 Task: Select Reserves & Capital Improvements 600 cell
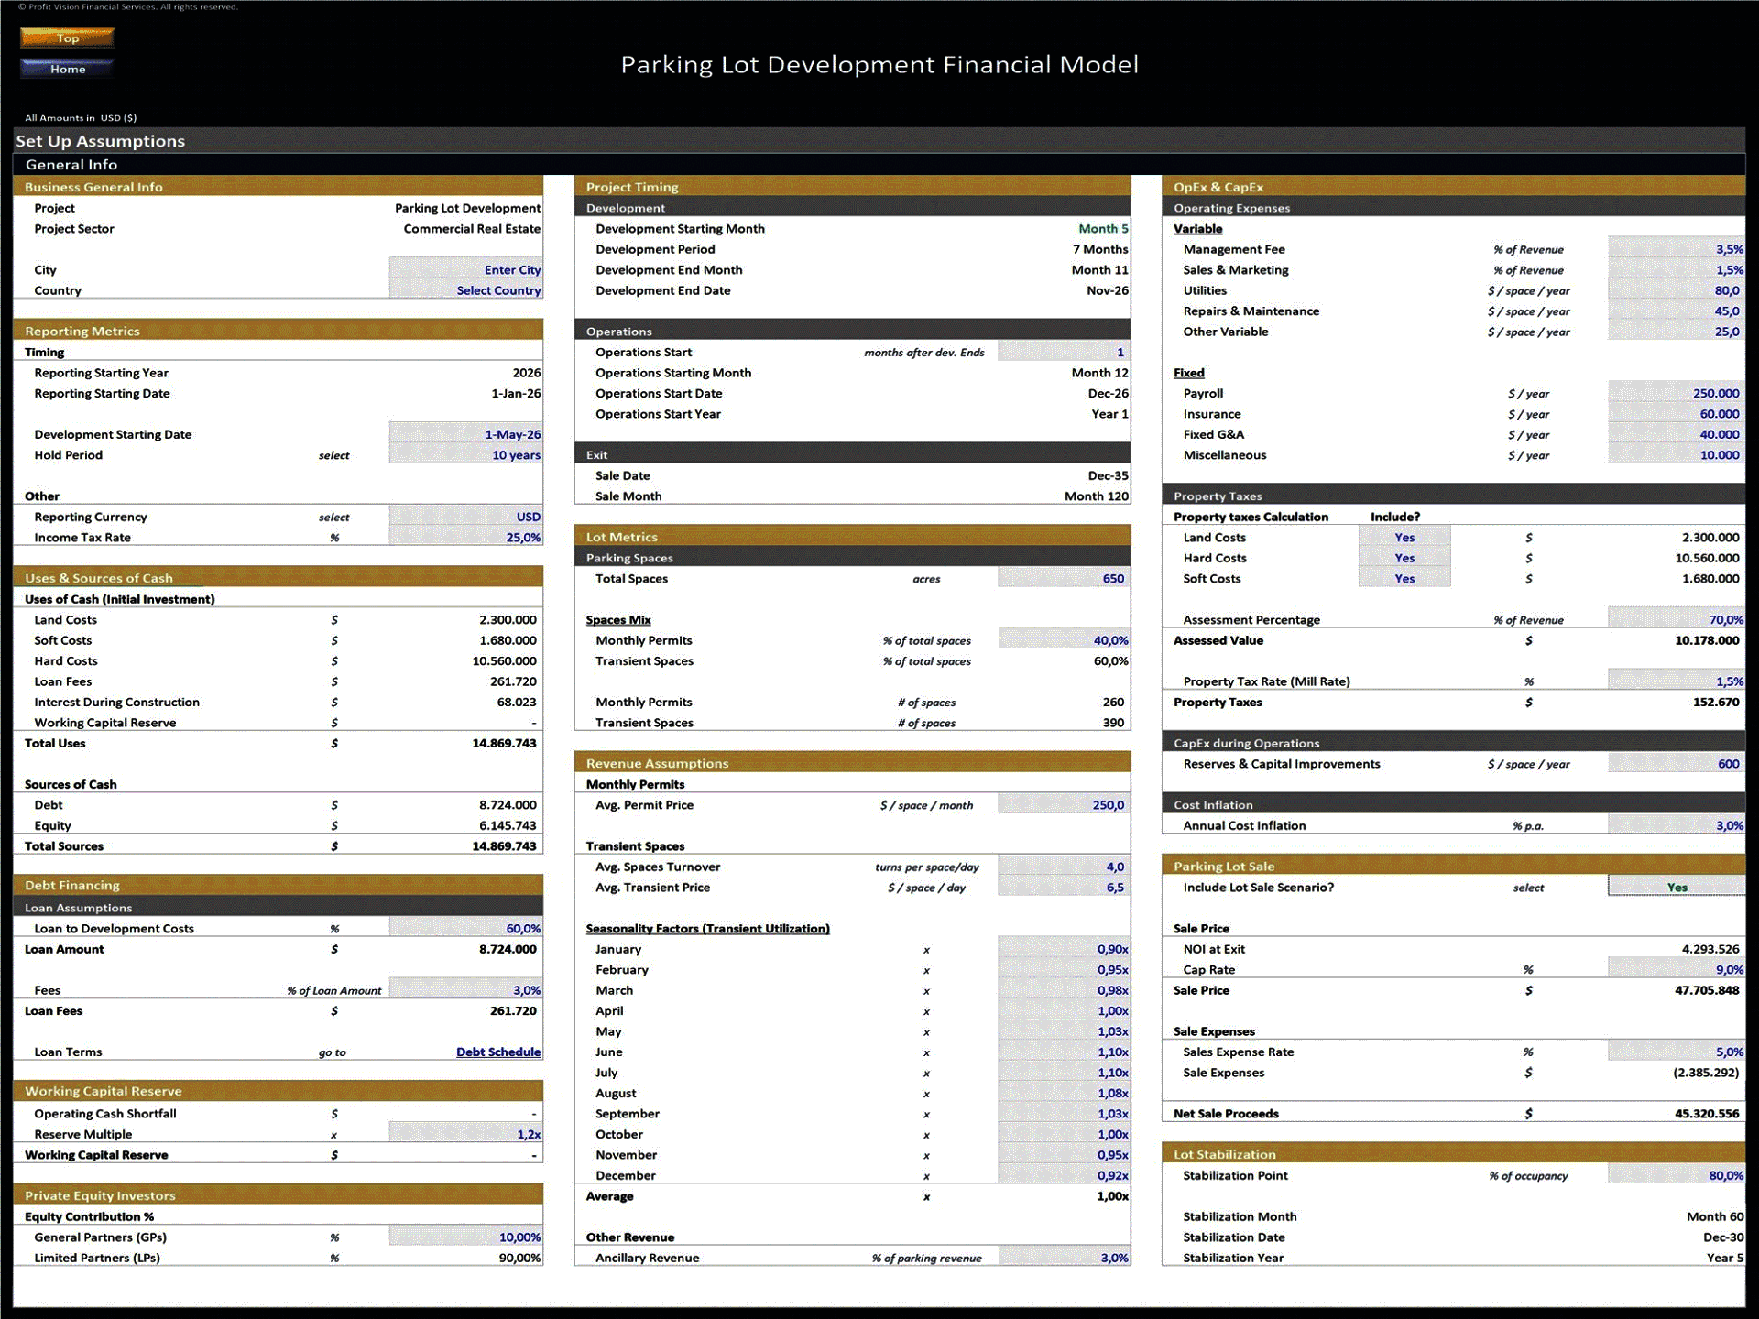pyautogui.click(x=1677, y=764)
